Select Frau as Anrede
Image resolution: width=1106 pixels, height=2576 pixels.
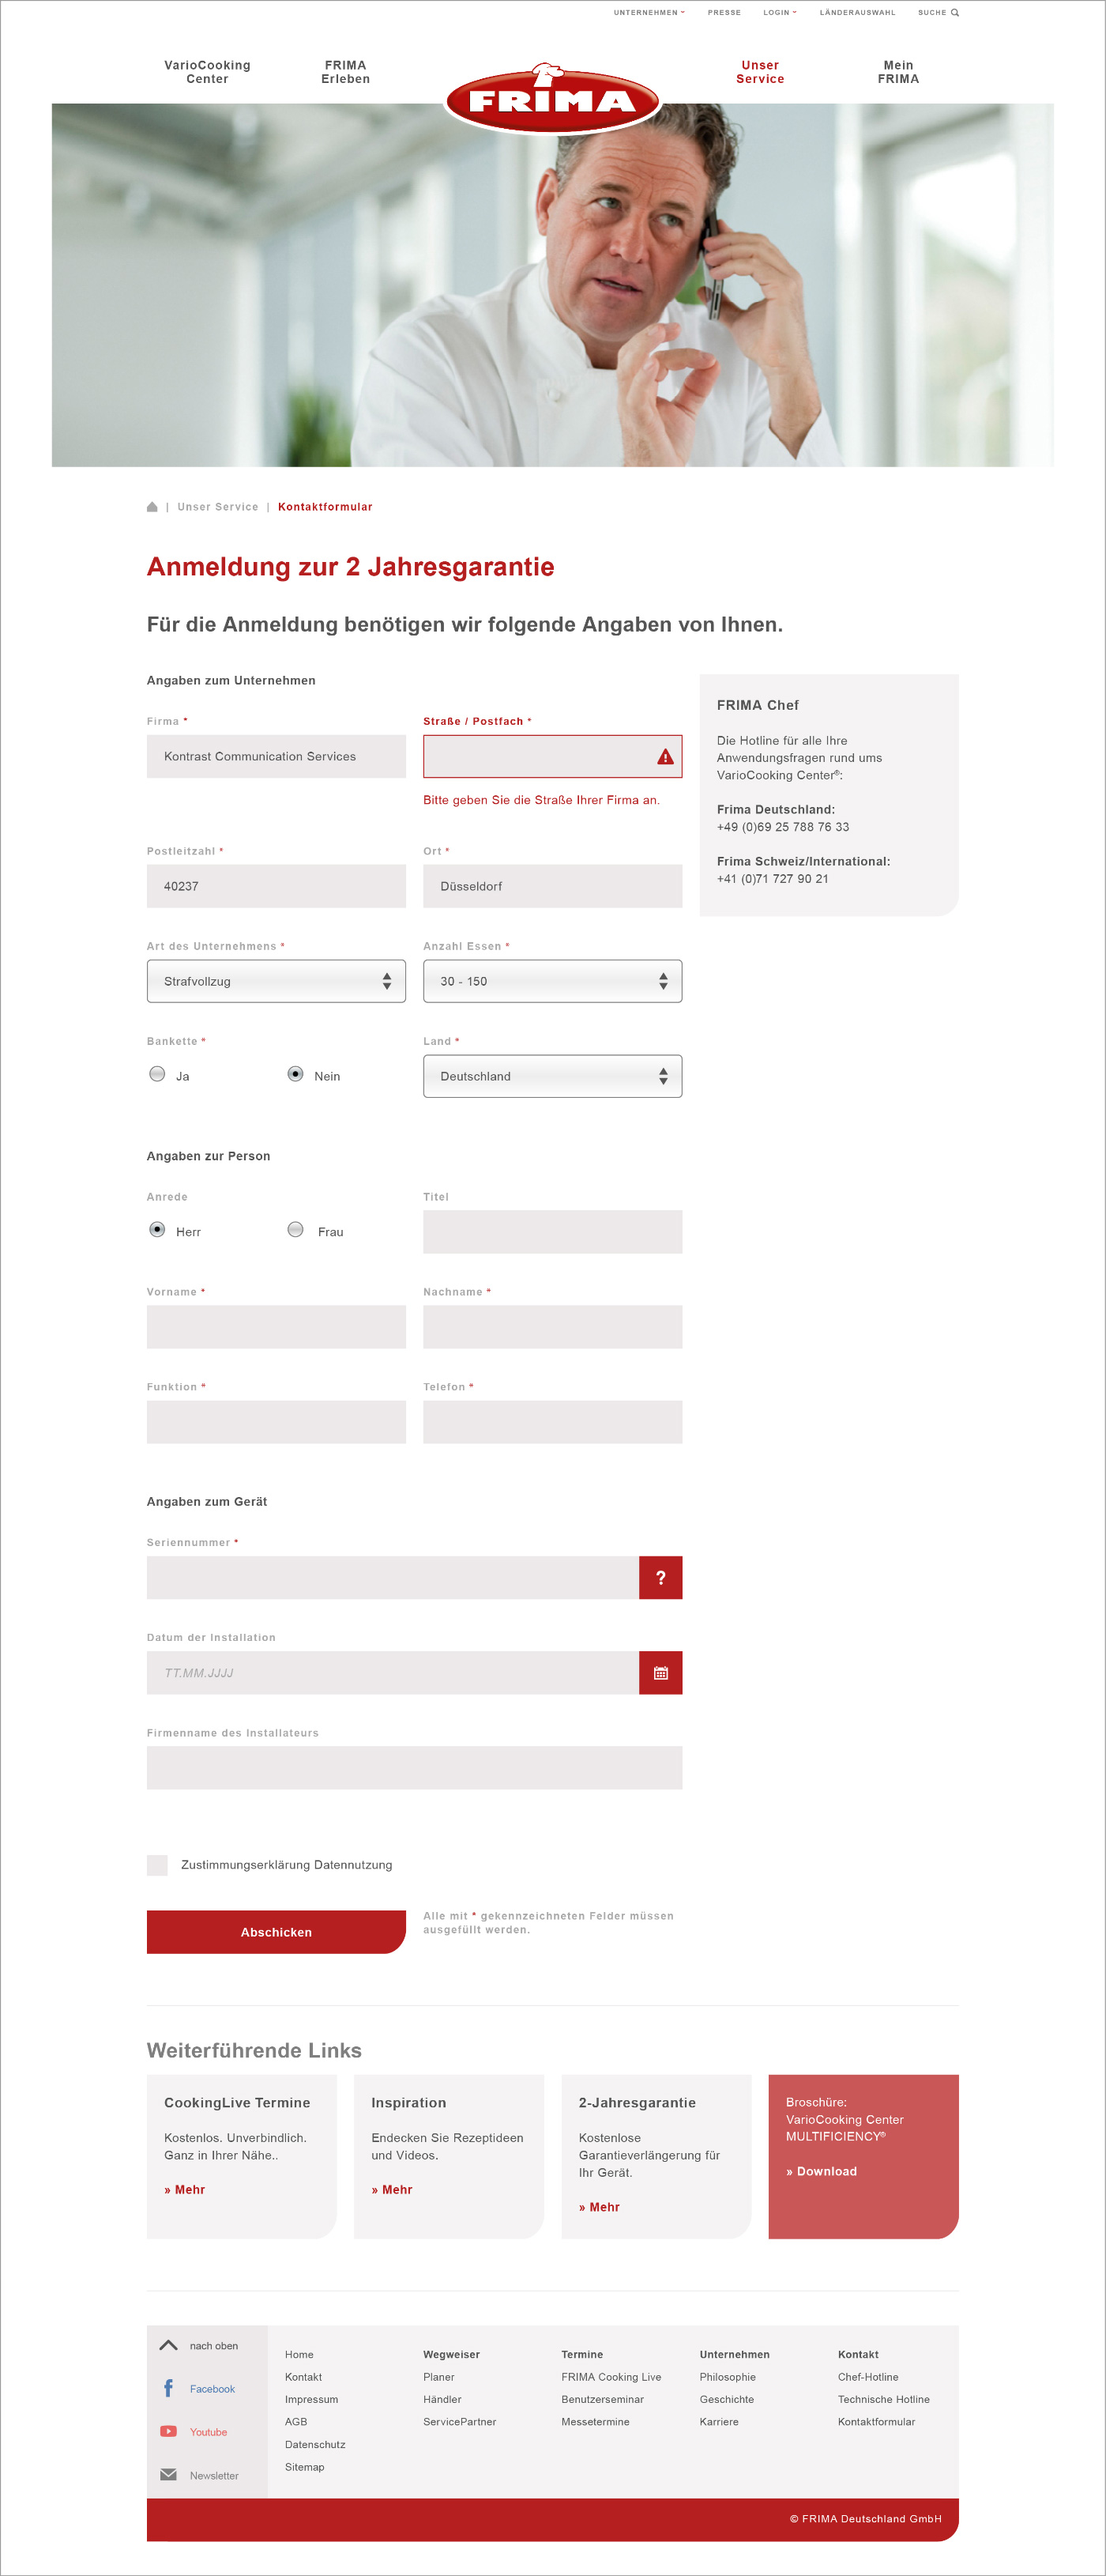(x=295, y=1229)
